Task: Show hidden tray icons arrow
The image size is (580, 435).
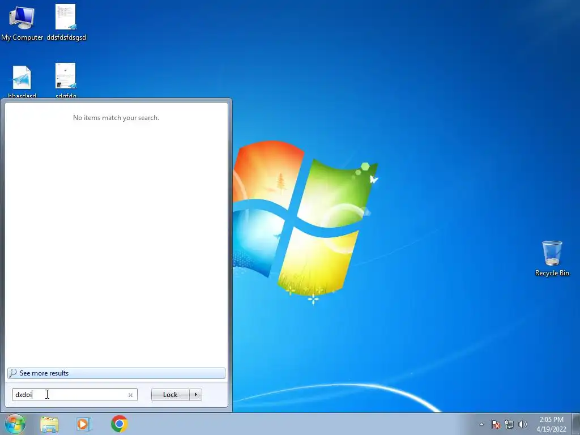Action: point(481,424)
